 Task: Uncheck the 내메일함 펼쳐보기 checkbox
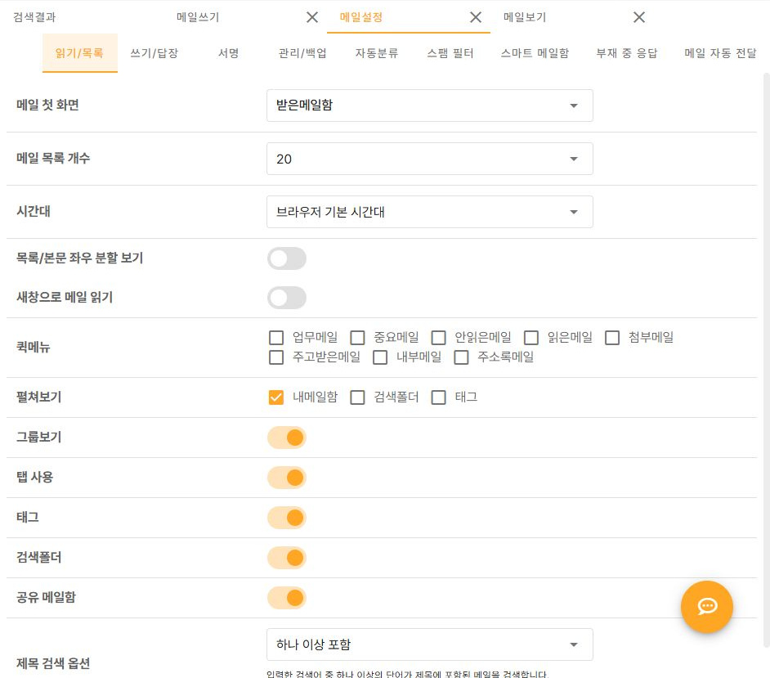click(276, 397)
